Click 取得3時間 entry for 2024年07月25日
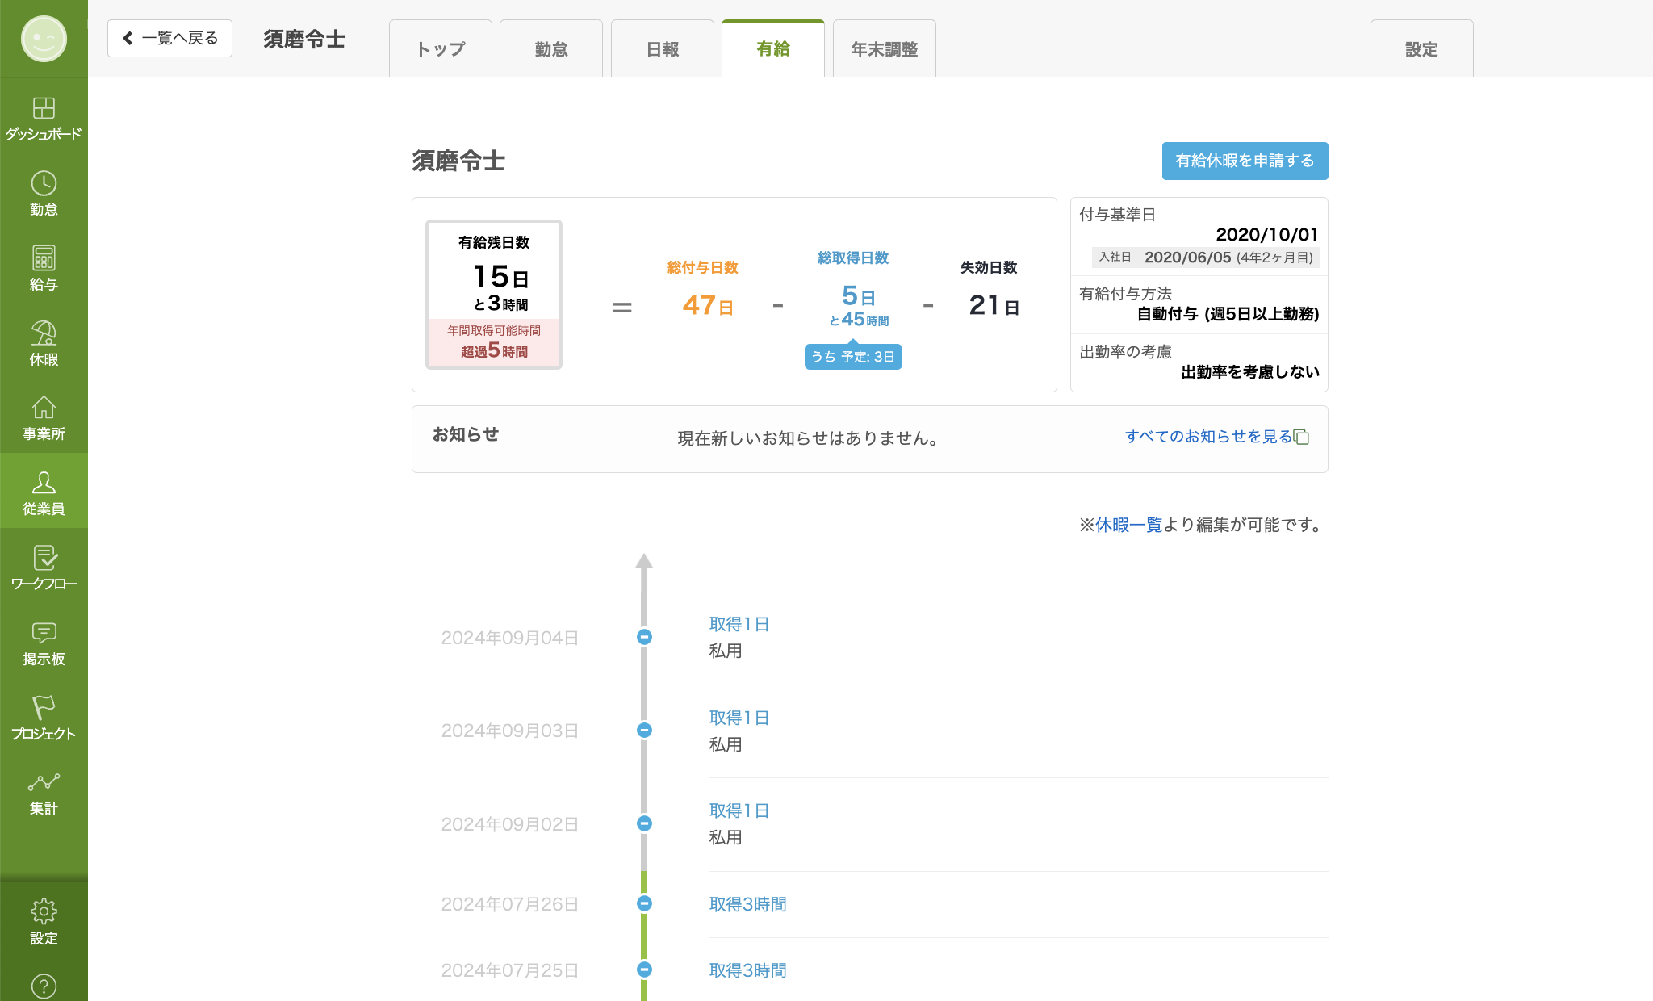The width and height of the screenshot is (1653, 1001). tap(747, 970)
